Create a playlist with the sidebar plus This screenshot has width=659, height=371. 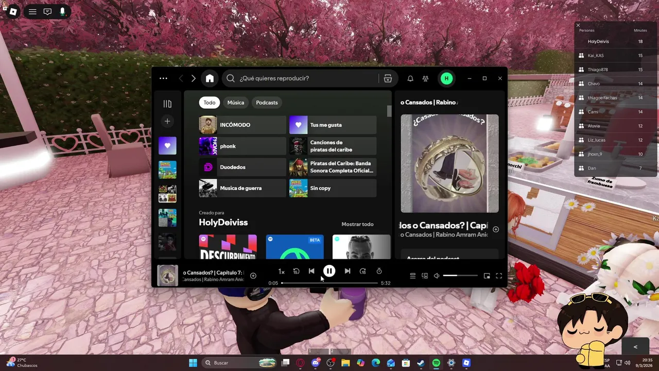pos(167,121)
